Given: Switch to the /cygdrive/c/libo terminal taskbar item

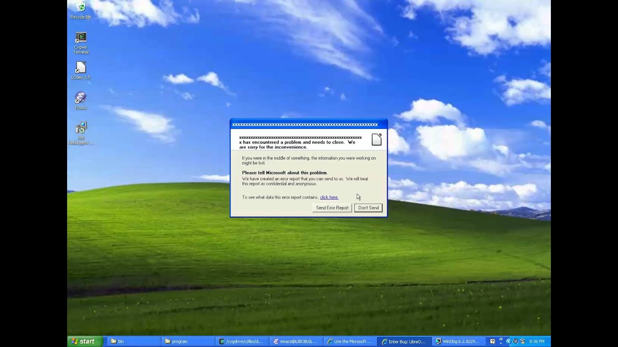Looking at the screenshot, I should pos(242,341).
